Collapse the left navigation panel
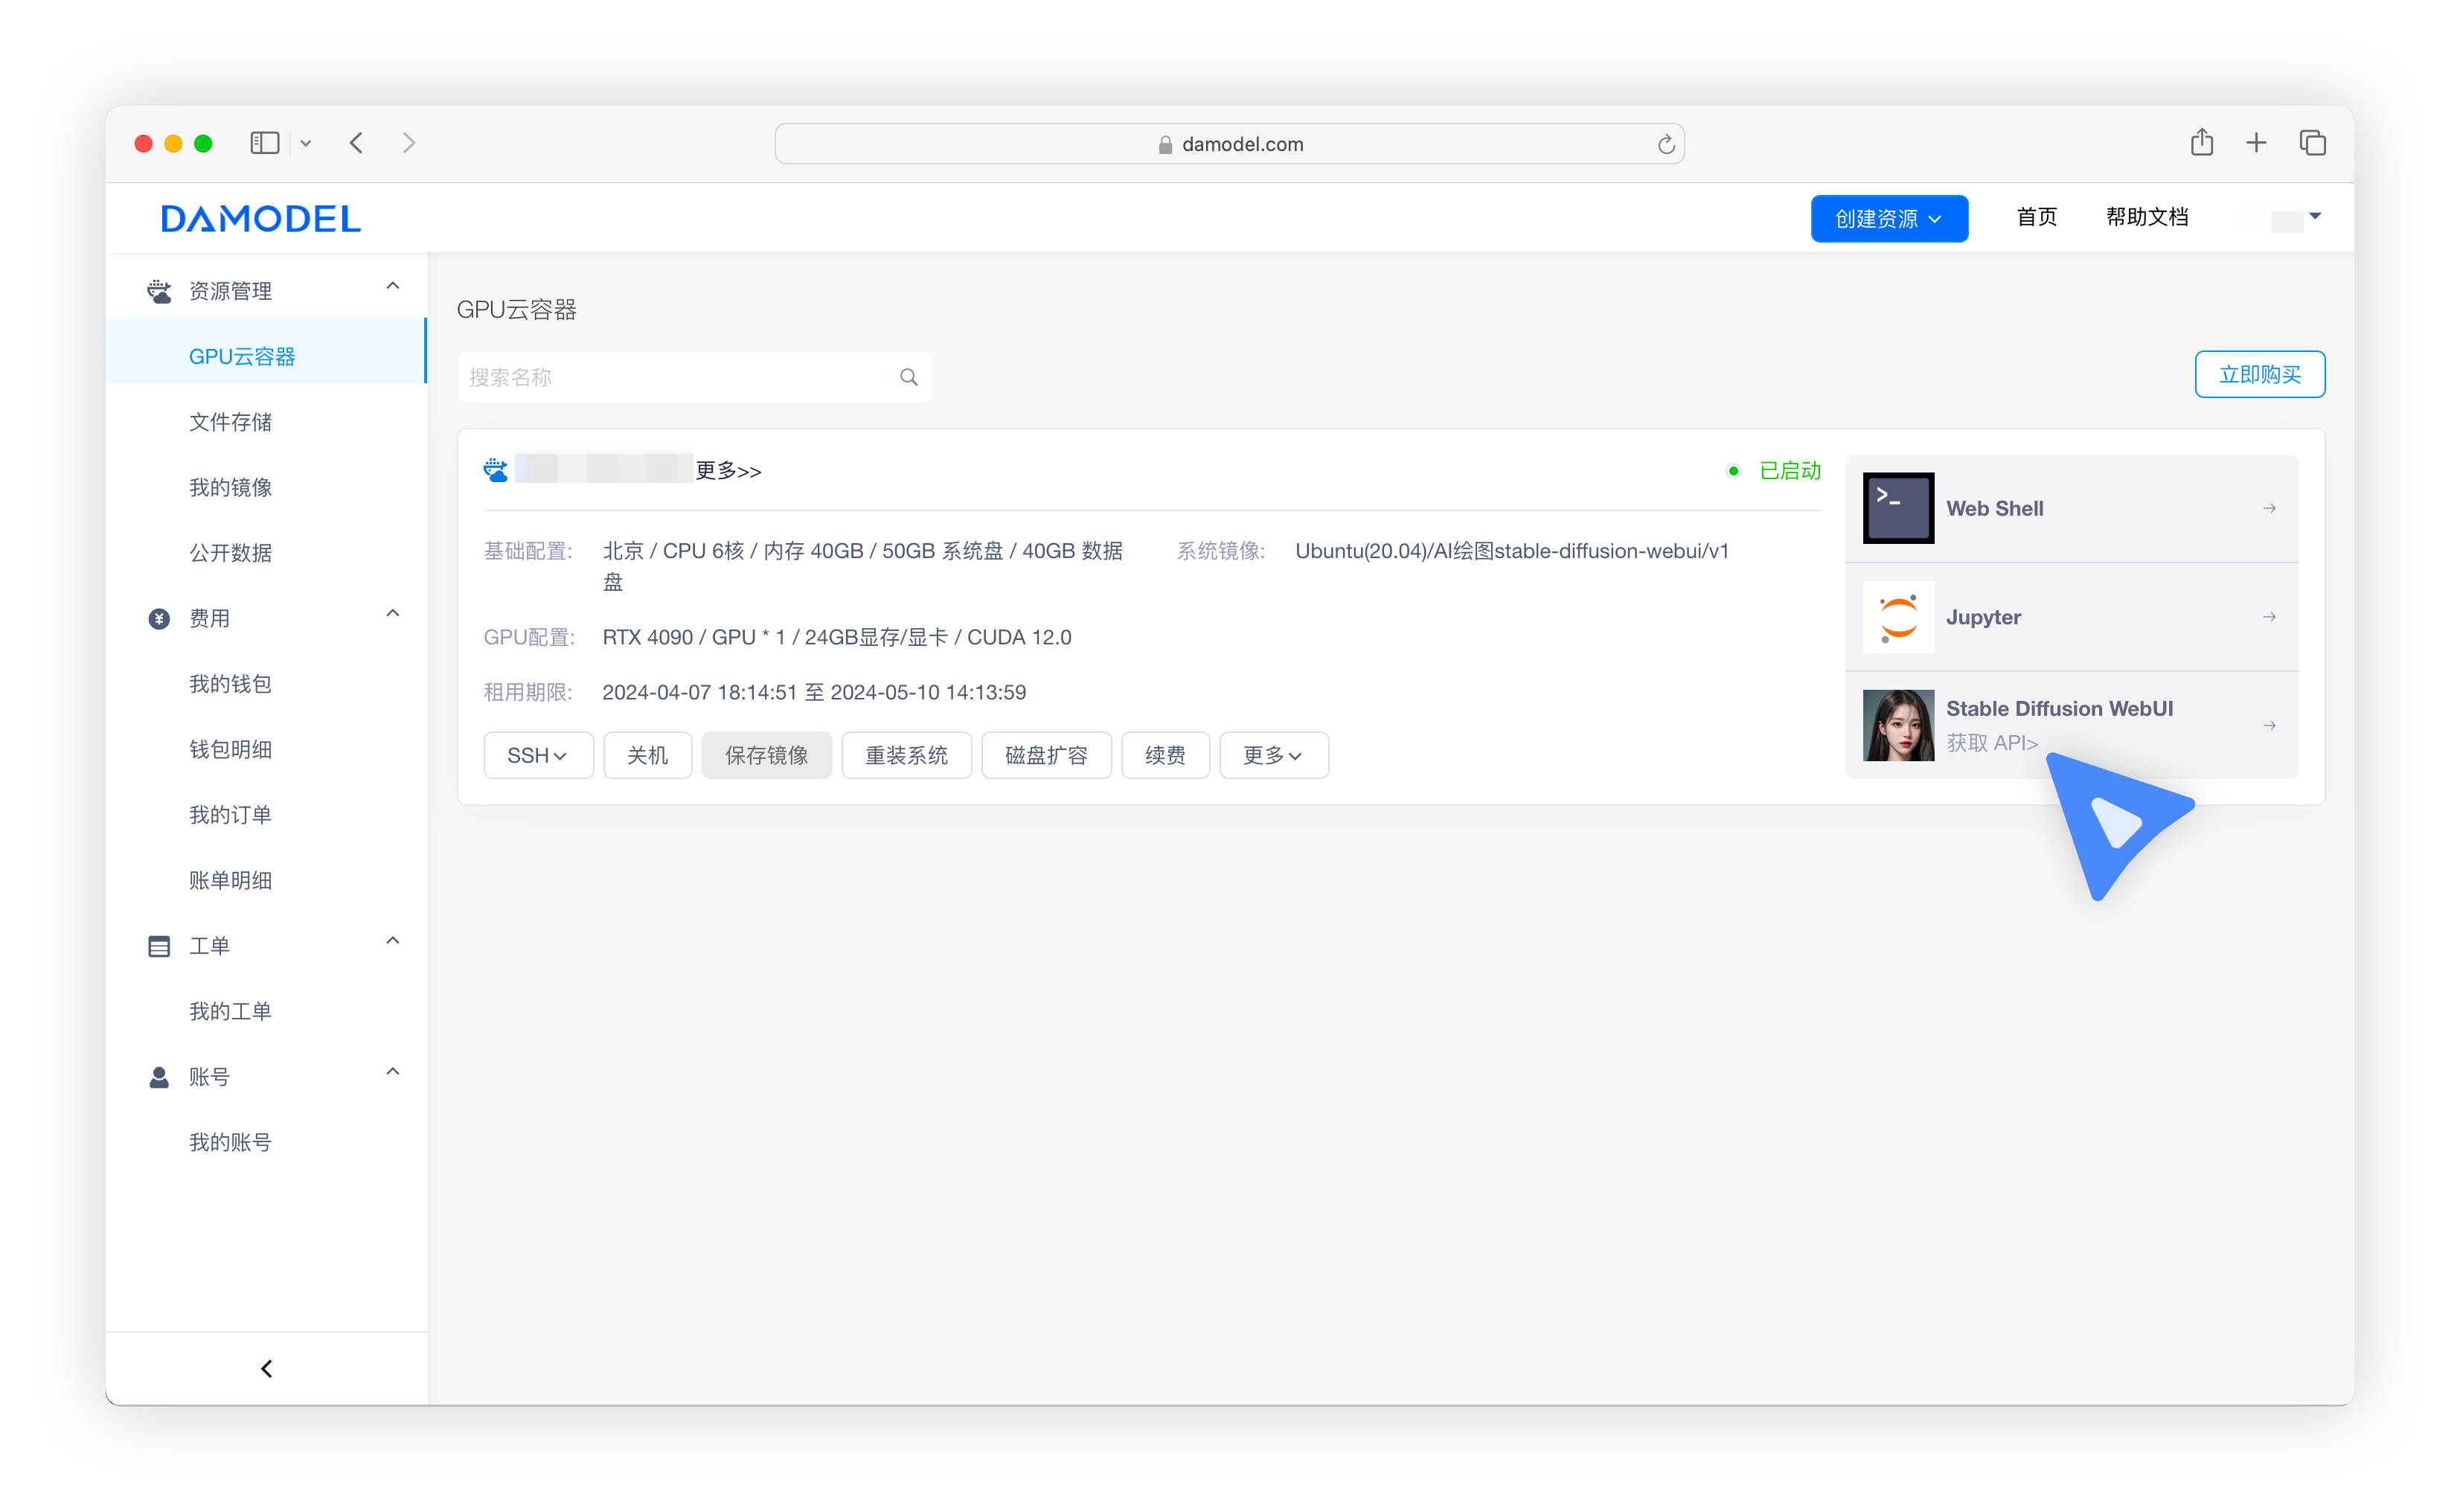Screen dimensions: 2460x1512 pos(266,1368)
